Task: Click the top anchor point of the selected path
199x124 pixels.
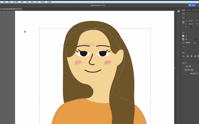Action: (95, 28)
